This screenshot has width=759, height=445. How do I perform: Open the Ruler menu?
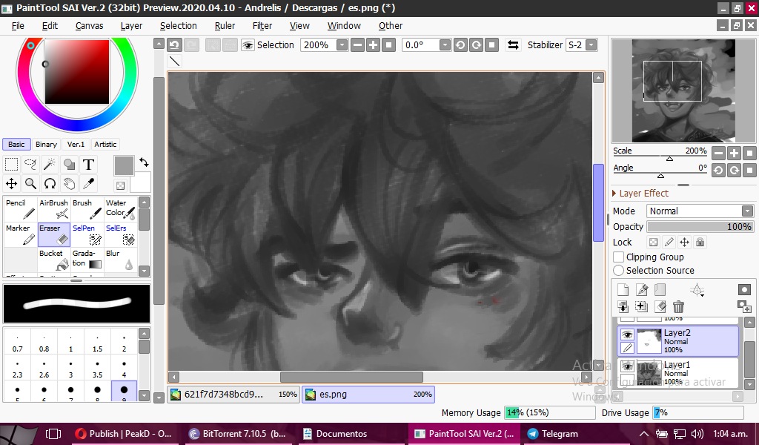coord(225,26)
